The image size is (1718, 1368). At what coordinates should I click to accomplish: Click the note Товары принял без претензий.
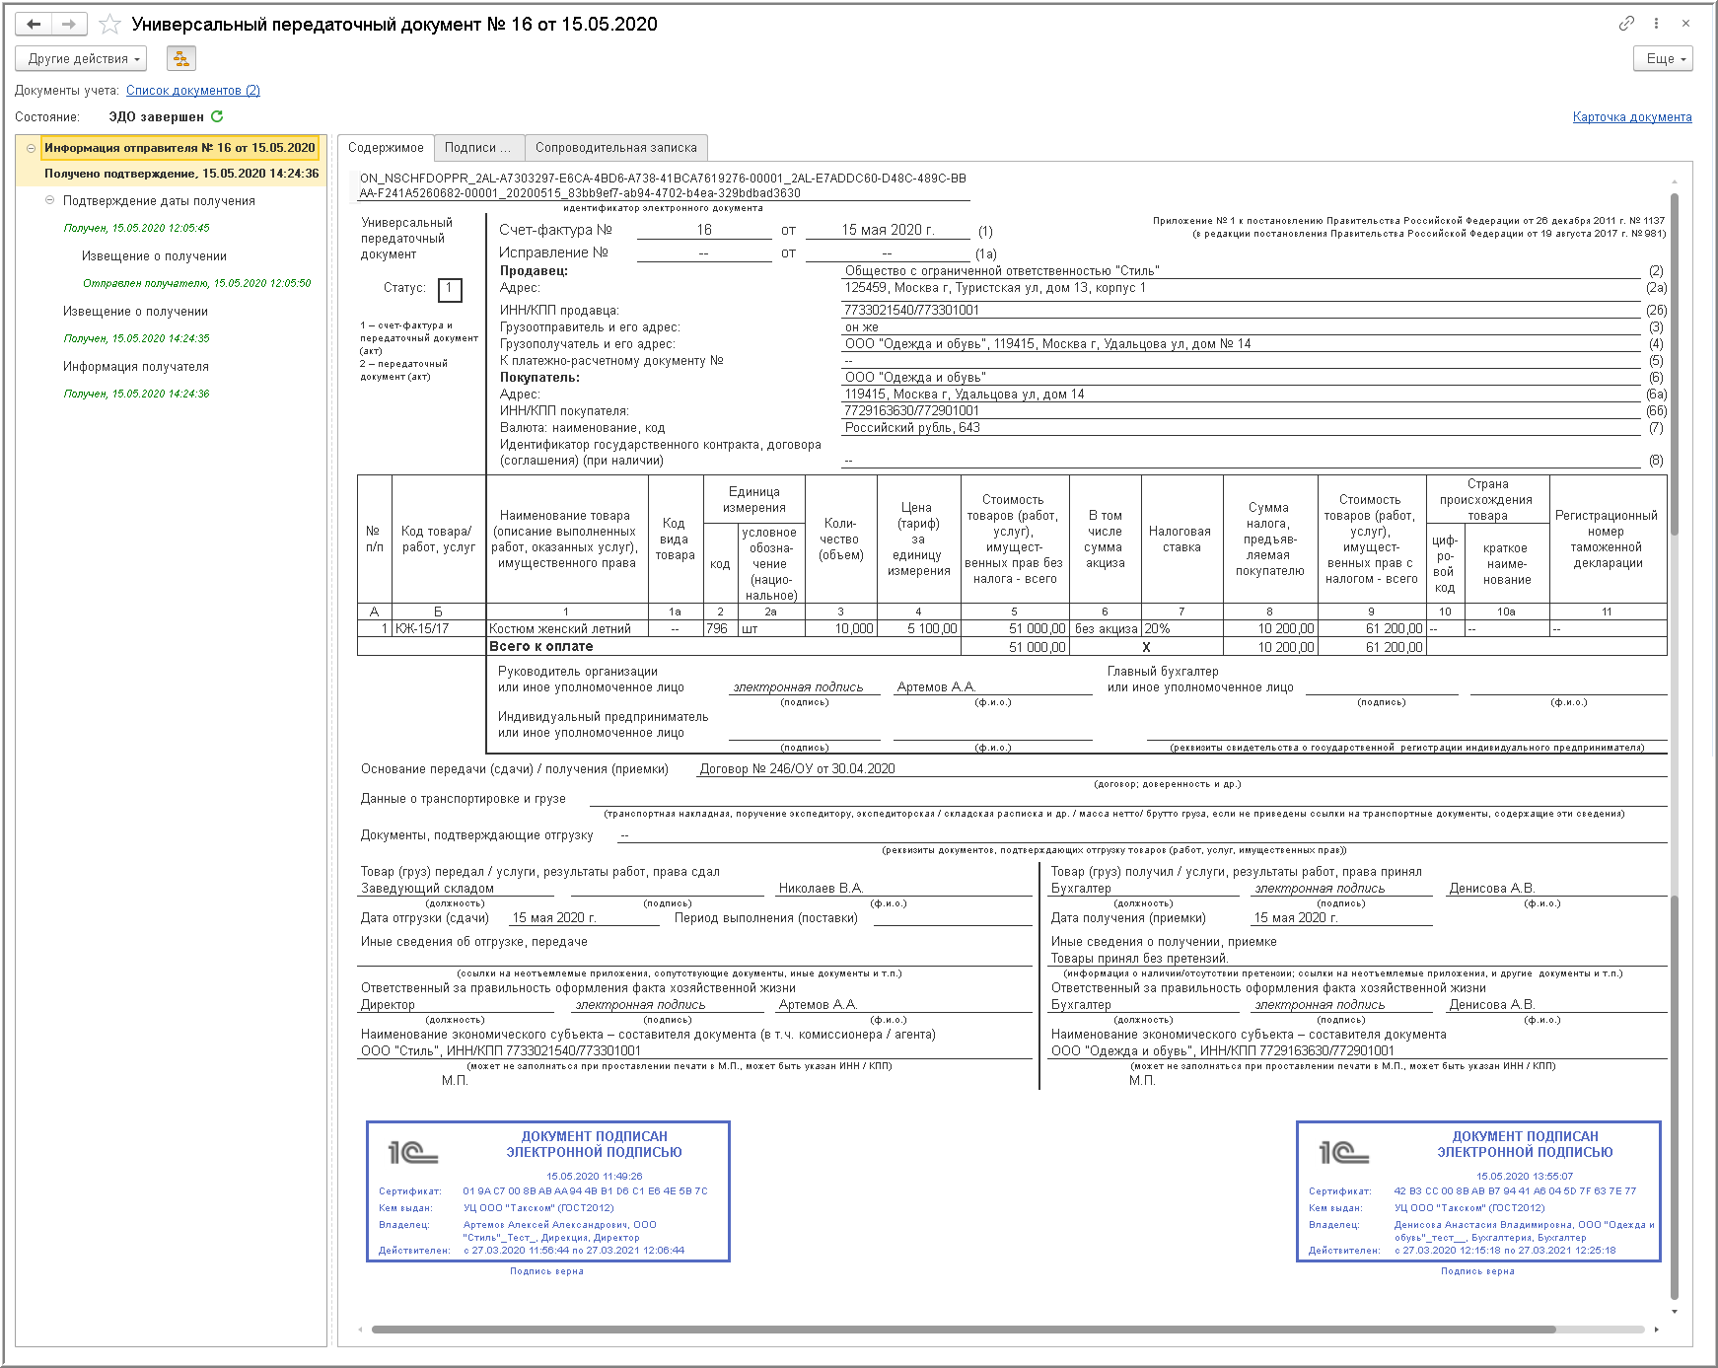1139,959
